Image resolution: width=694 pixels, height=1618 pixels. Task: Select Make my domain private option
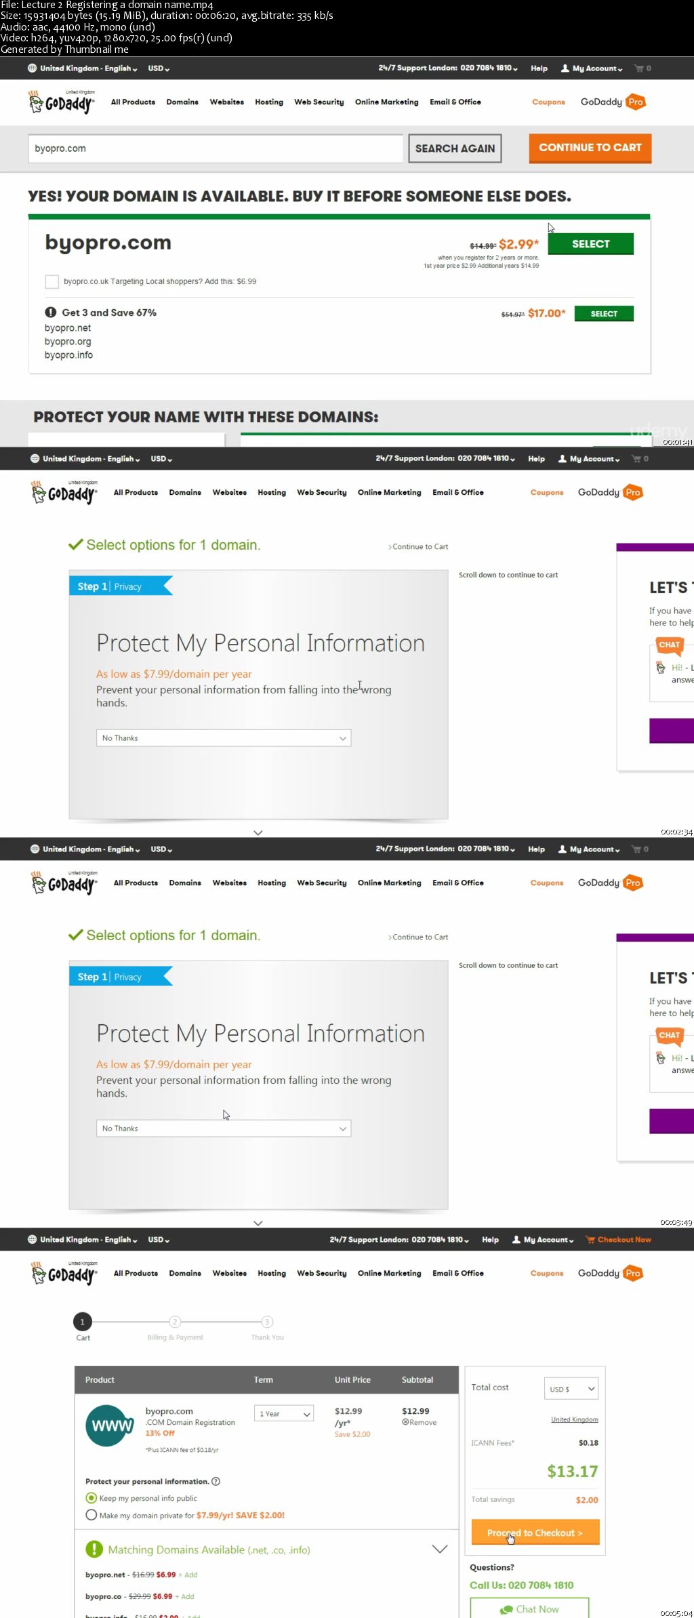click(x=91, y=1515)
